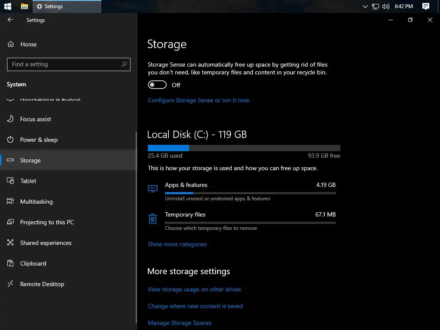The image size is (440, 330).
Task: Click the 4.19 GB apps size value
Action: point(326,185)
